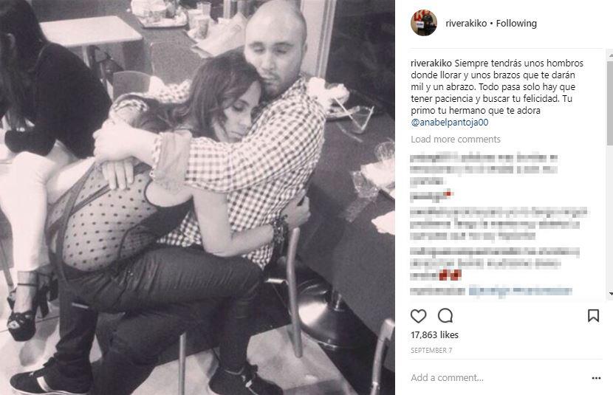Click the comments scrollbar track below thumb
The image size is (613, 395).
pos(610,218)
